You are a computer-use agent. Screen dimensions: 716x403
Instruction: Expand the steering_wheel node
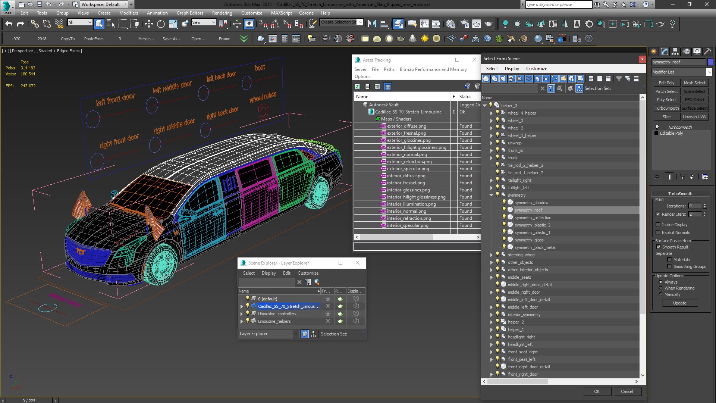pyautogui.click(x=491, y=255)
